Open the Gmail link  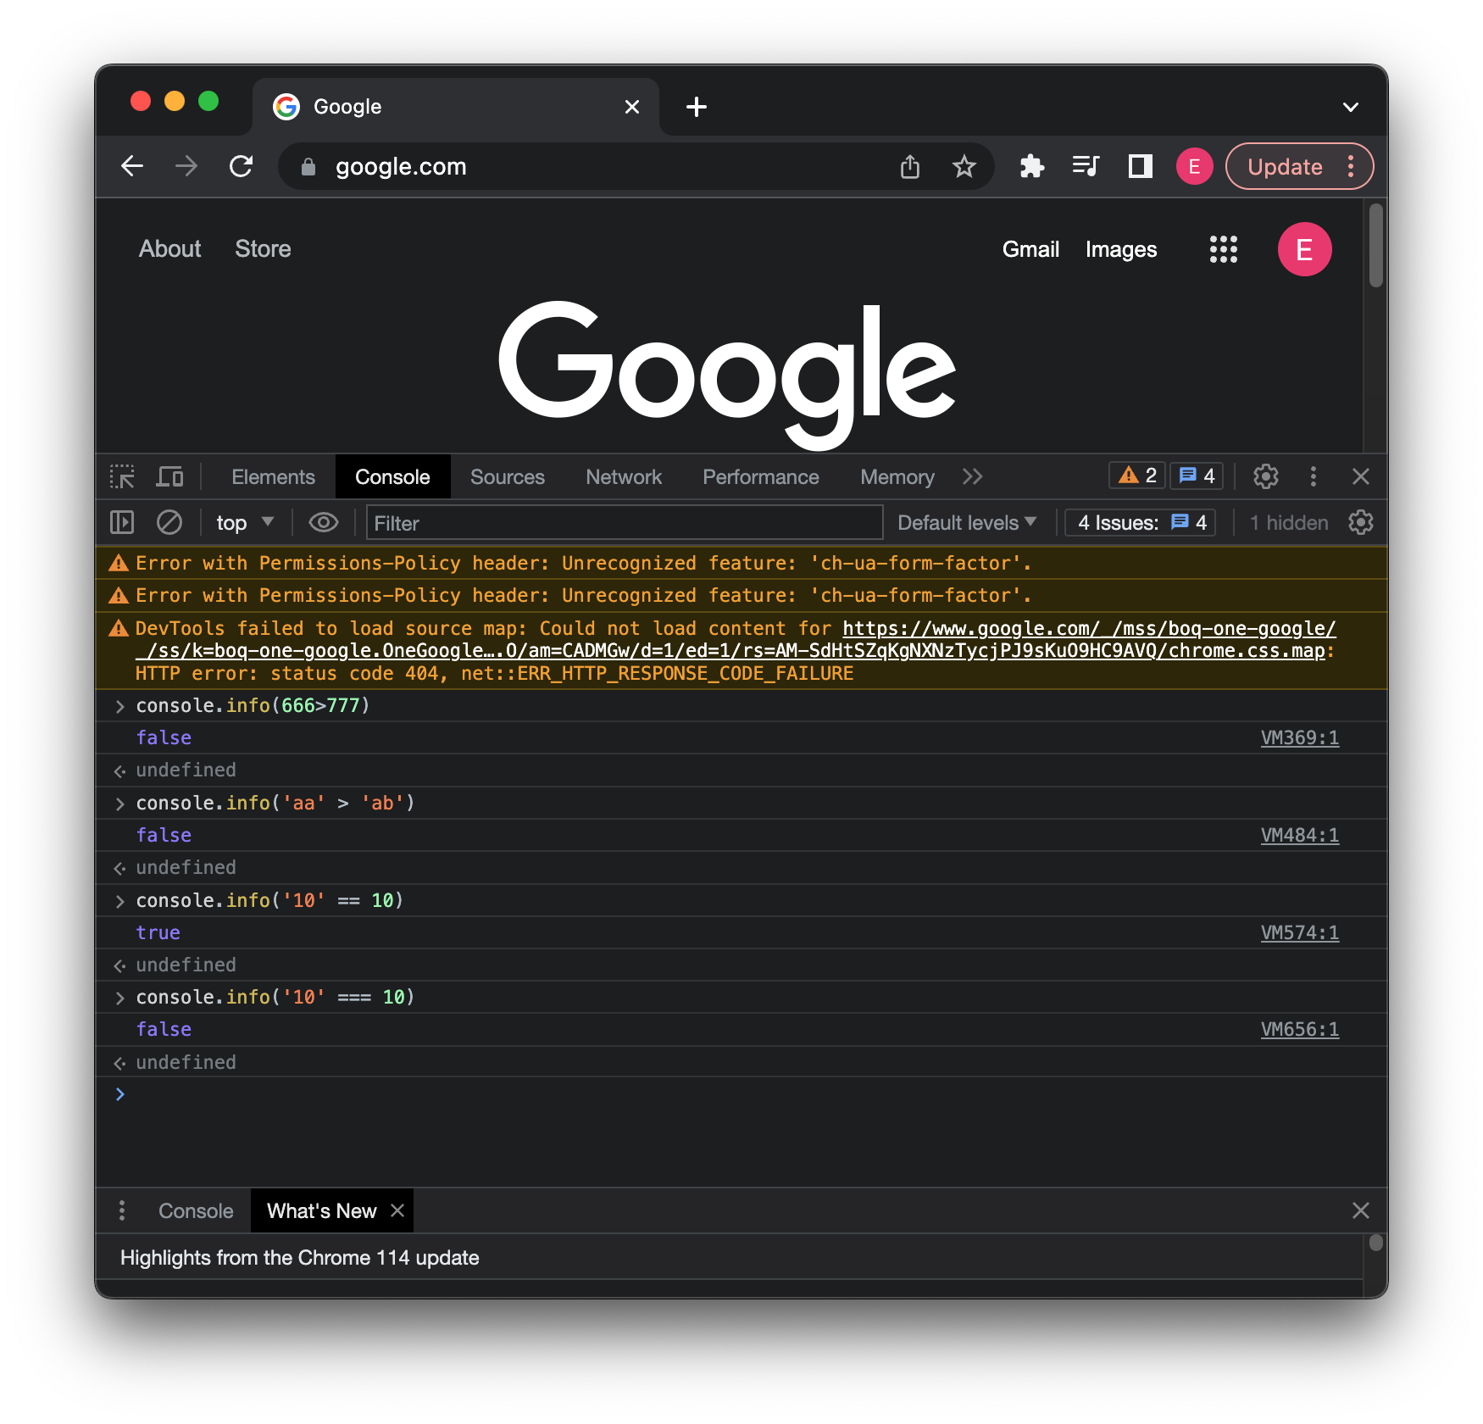click(1030, 249)
